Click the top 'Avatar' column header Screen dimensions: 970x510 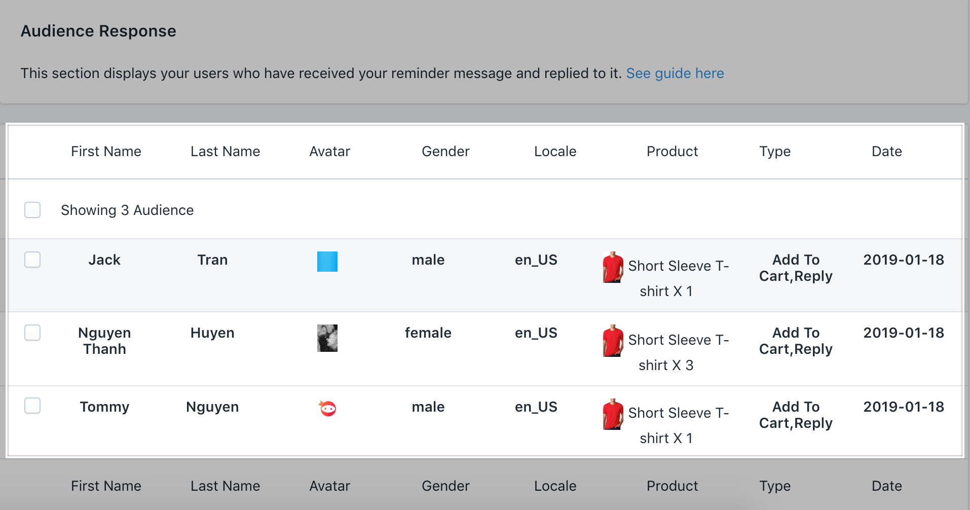[329, 152]
